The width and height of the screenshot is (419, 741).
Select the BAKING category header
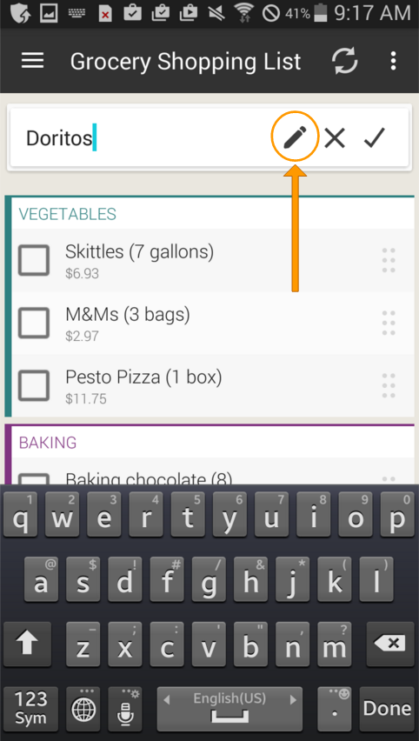(x=48, y=443)
